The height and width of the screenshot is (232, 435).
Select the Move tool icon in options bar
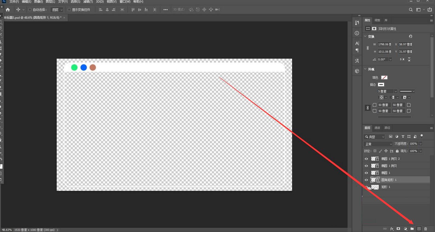click(x=18, y=10)
